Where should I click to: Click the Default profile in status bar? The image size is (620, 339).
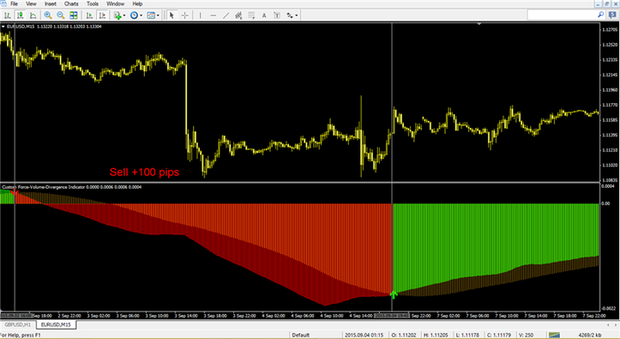pyautogui.click(x=300, y=335)
